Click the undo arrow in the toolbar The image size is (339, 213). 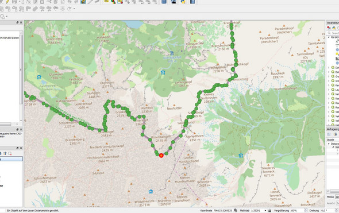[x=70, y=2]
